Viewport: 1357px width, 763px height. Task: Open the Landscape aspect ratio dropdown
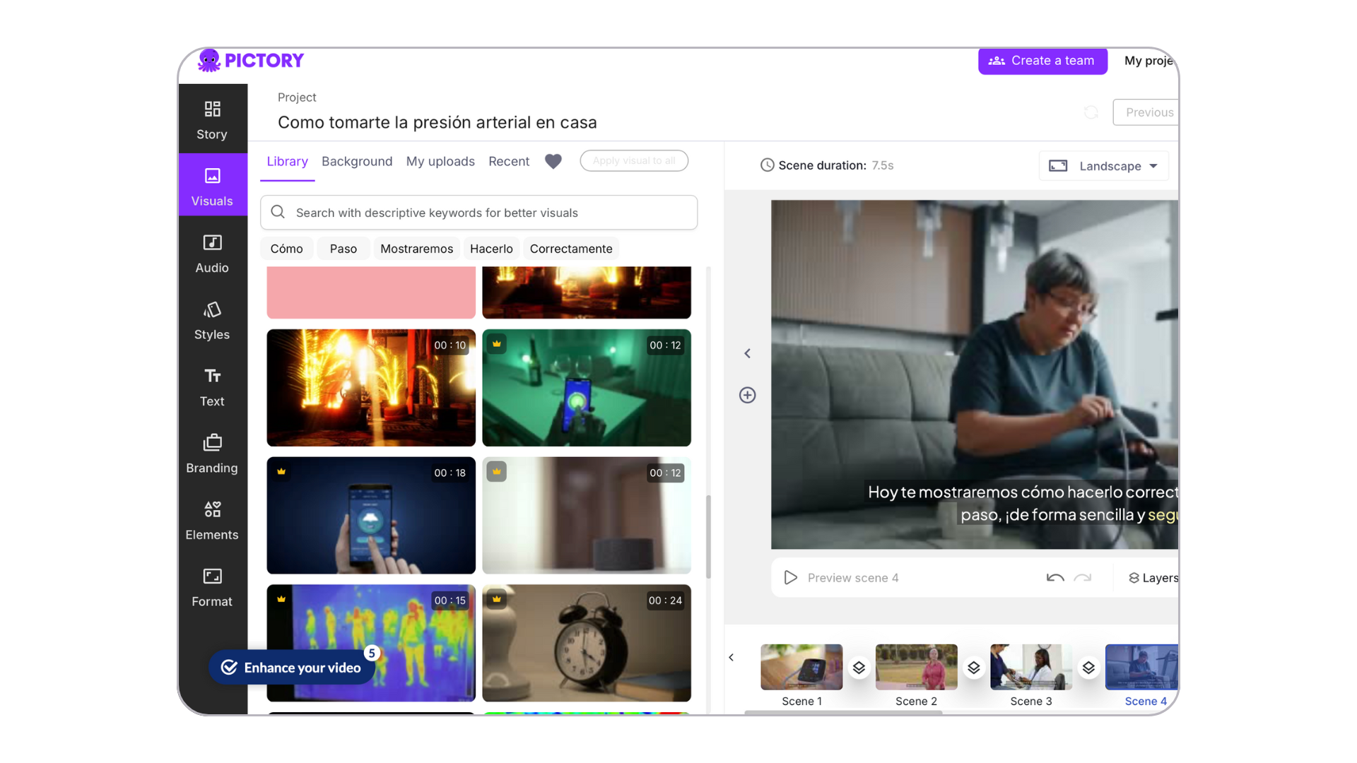point(1103,166)
